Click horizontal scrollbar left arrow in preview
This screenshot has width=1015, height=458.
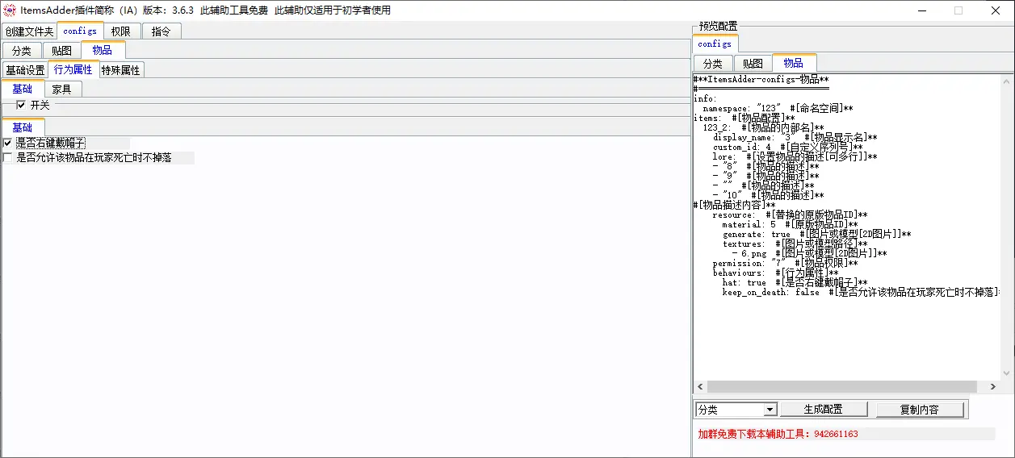click(701, 387)
